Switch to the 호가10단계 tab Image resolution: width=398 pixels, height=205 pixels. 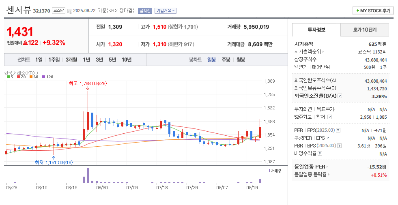365,30
